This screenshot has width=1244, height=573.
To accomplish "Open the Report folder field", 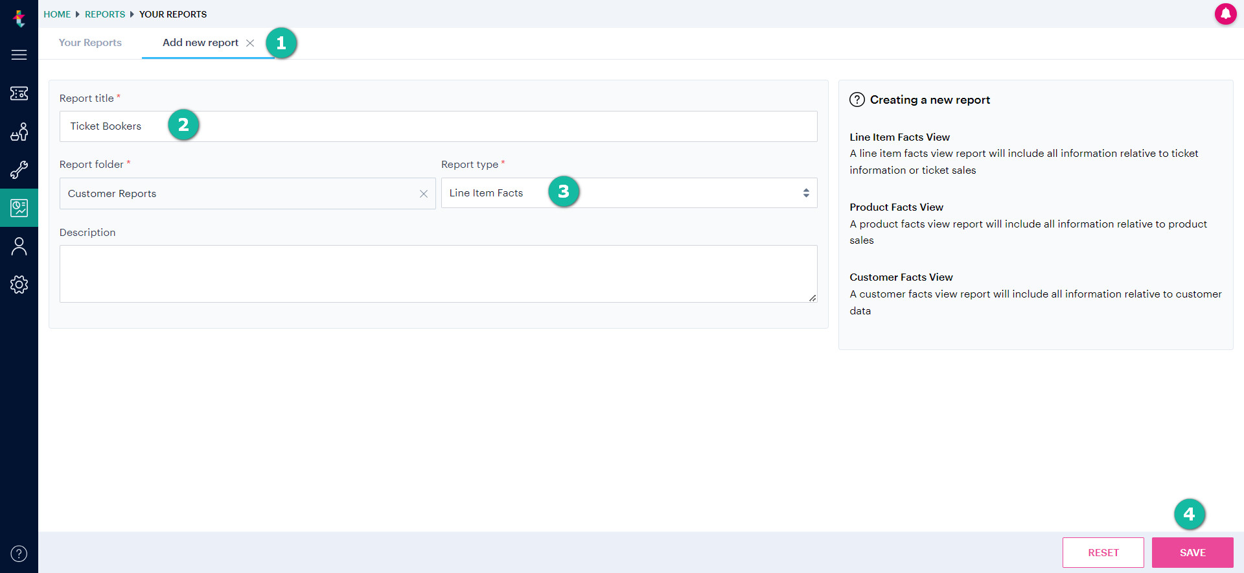I will tap(248, 194).
